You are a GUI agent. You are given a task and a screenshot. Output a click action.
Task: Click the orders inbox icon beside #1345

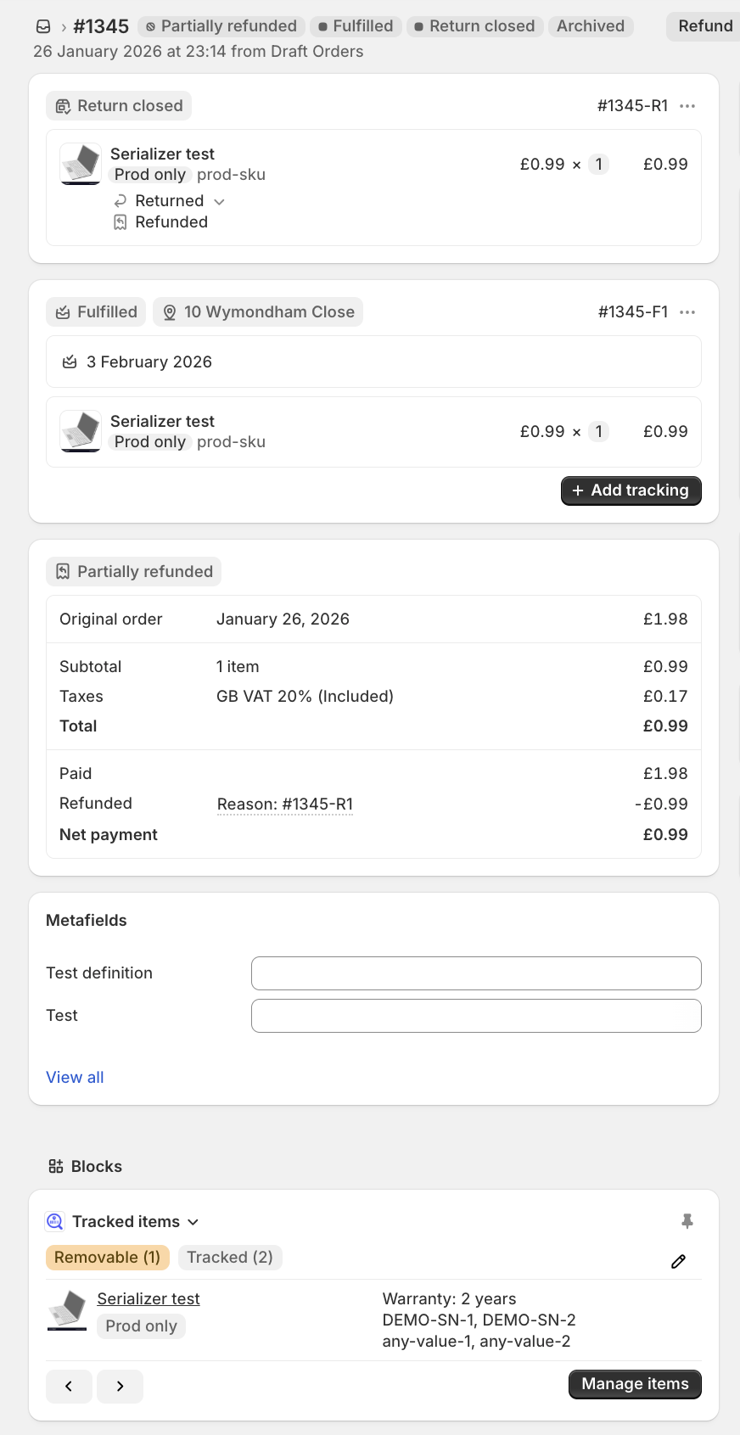click(43, 27)
